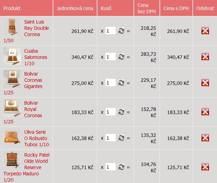217x183 pixels.
Task: Update quantity for Cuaba Salomones
Action: click(121, 57)
